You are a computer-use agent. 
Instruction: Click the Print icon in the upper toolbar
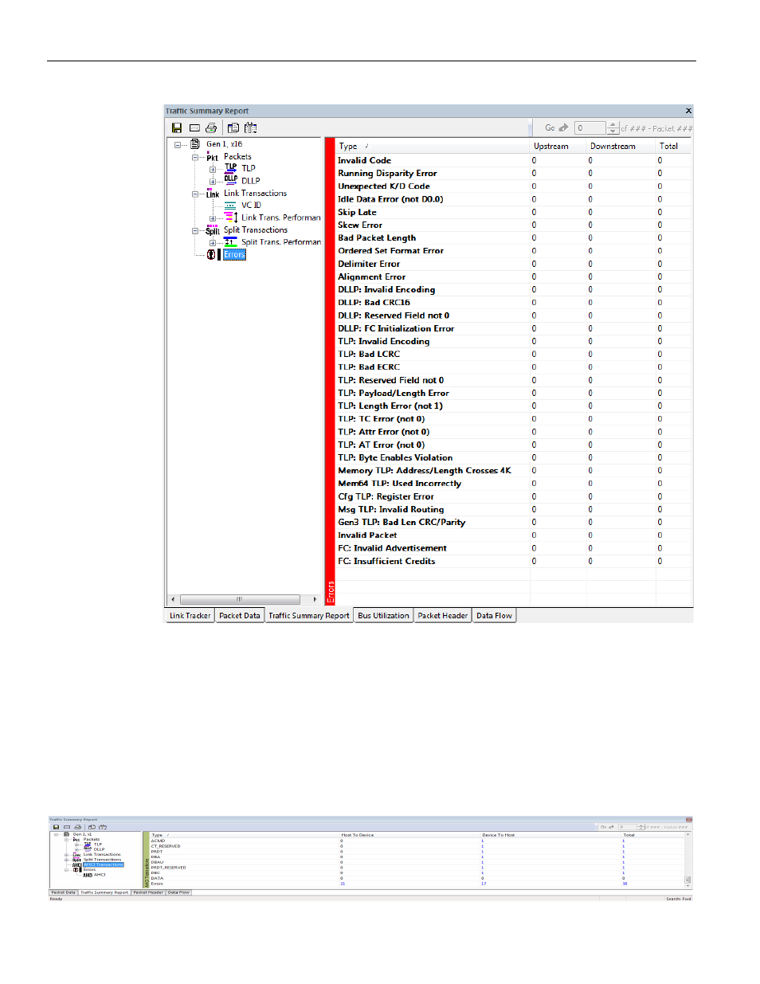point(211,127)
